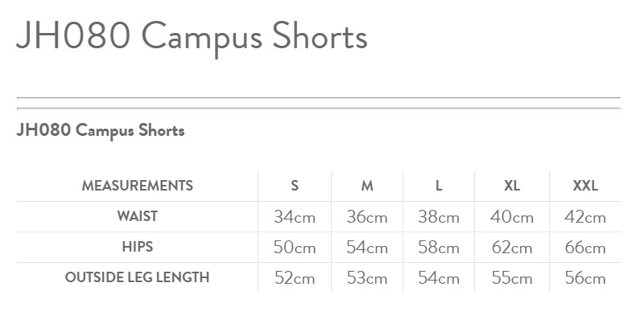Select the XXL size column header

(585, 186)
